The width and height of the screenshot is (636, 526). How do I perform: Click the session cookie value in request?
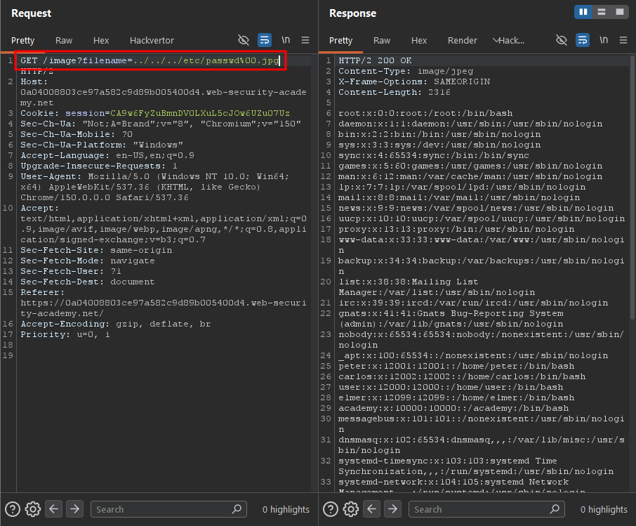[x=200, y=113]
